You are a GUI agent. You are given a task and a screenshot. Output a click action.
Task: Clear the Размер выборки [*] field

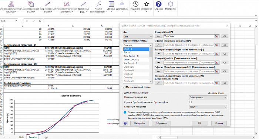225,54
